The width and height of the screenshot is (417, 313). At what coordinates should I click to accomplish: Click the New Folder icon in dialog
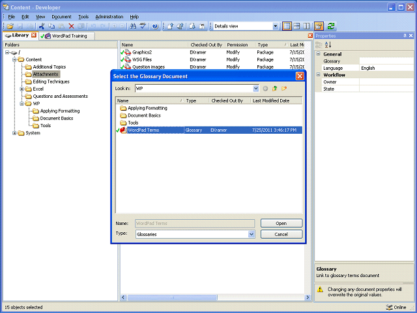[x=284, y=89]
